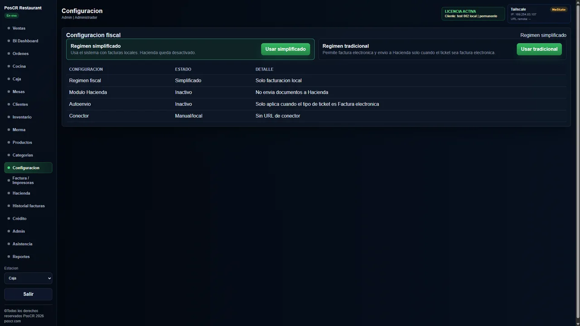Screen dimensions: 580x326
Task: Click the Configuracion fiscal heading
Action: (x=93, y=35)
